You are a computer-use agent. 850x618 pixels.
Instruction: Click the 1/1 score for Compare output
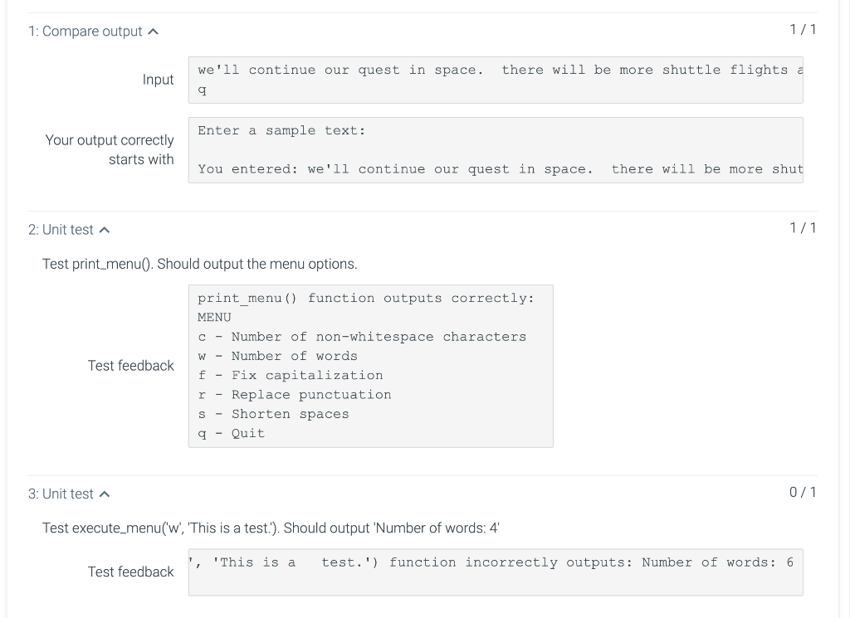coord(803,30)
